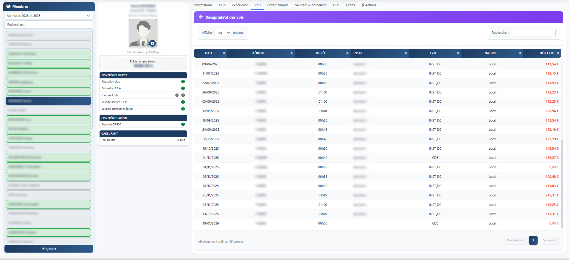This screenshot has width=569, height=260.
Task: Switch to the Extrait compte tab
Action: [x=278, y=5]
